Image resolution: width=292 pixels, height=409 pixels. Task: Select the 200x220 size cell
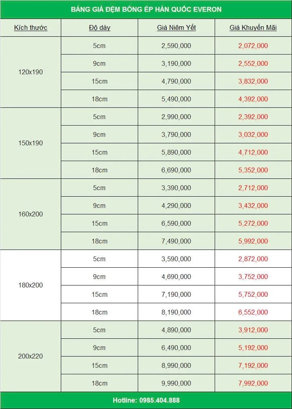[31, 356]
